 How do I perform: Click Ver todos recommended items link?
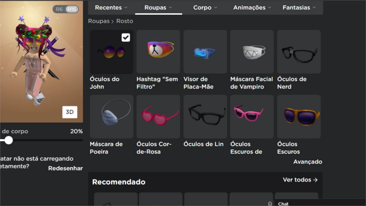(300, 180)
